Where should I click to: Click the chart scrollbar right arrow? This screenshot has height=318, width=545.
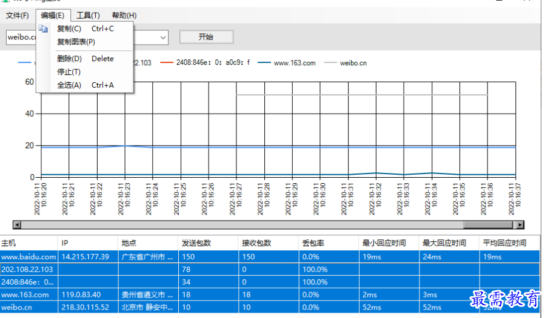[520, 225]
